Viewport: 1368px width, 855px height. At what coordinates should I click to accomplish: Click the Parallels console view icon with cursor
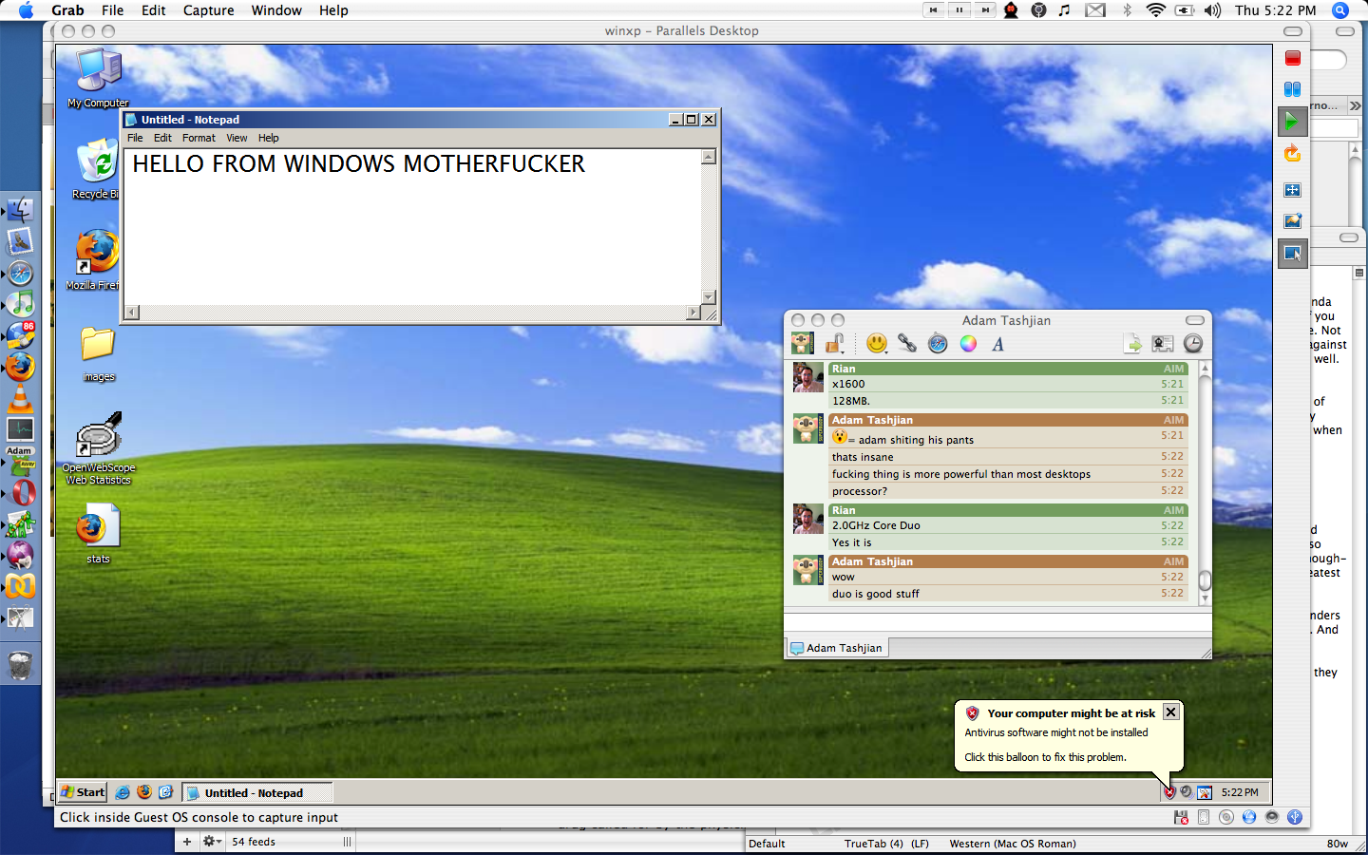point(1292,254)
